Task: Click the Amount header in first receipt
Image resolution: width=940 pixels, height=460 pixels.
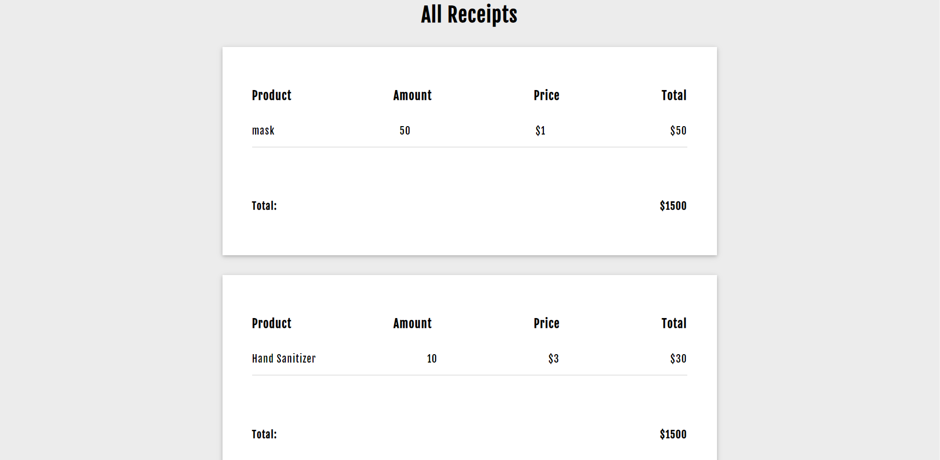Action: point(412,95)
